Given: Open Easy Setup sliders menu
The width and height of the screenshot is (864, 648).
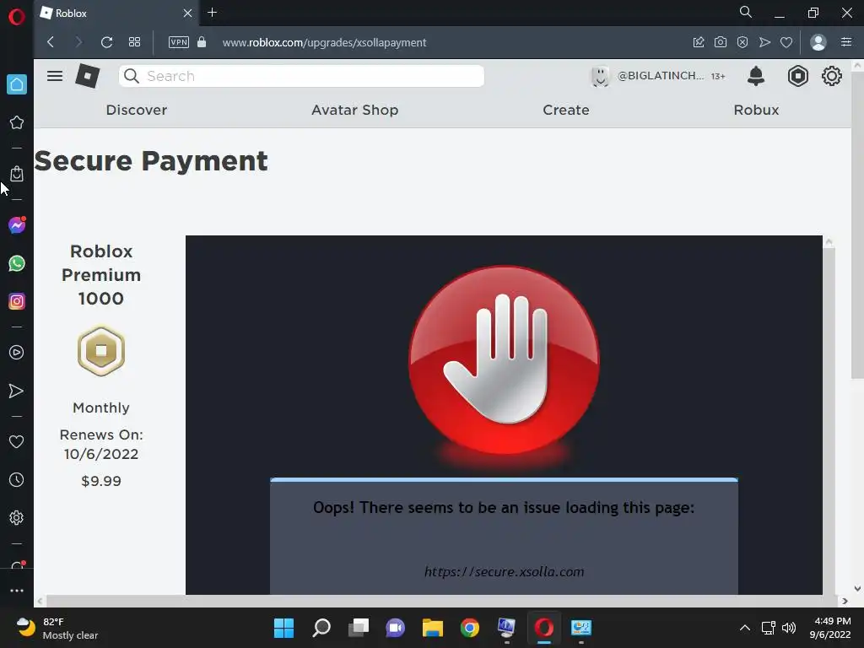Looking at the screenshot, I should pyautogui.click(x=846, y=42).
